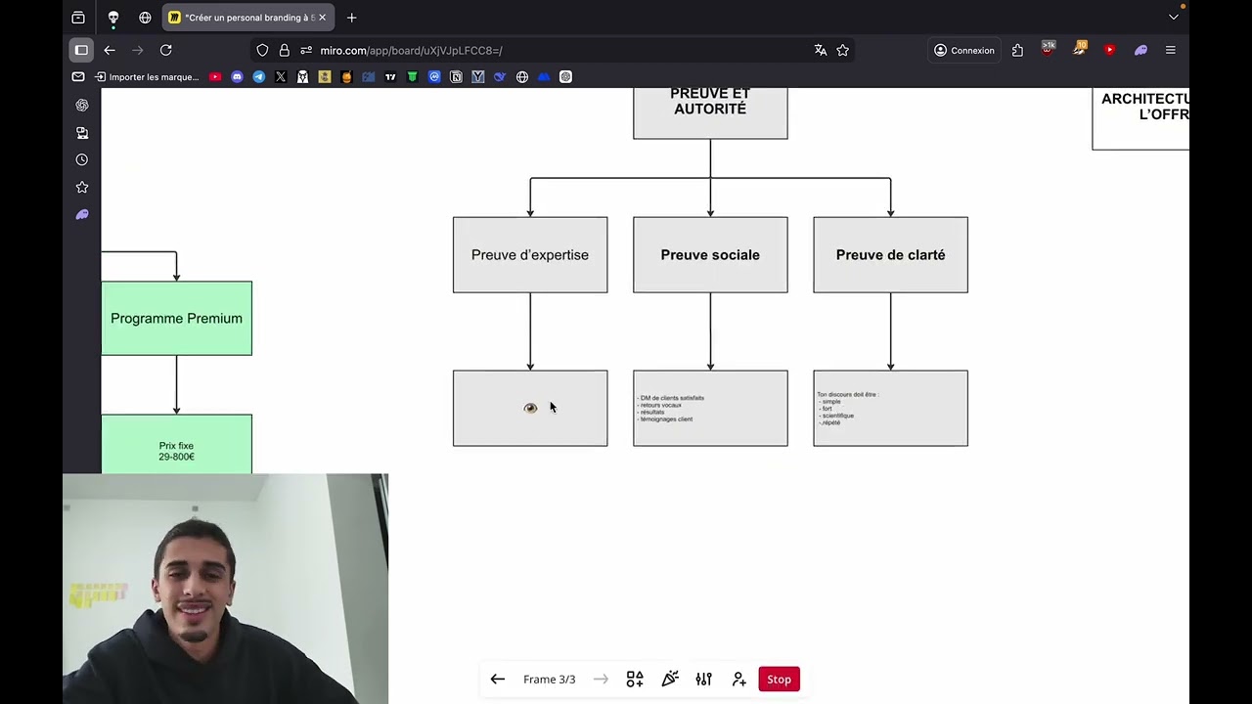Switch to the pinned skull tab
This screenshot has height=704, width=1252.
coord(113,18)
